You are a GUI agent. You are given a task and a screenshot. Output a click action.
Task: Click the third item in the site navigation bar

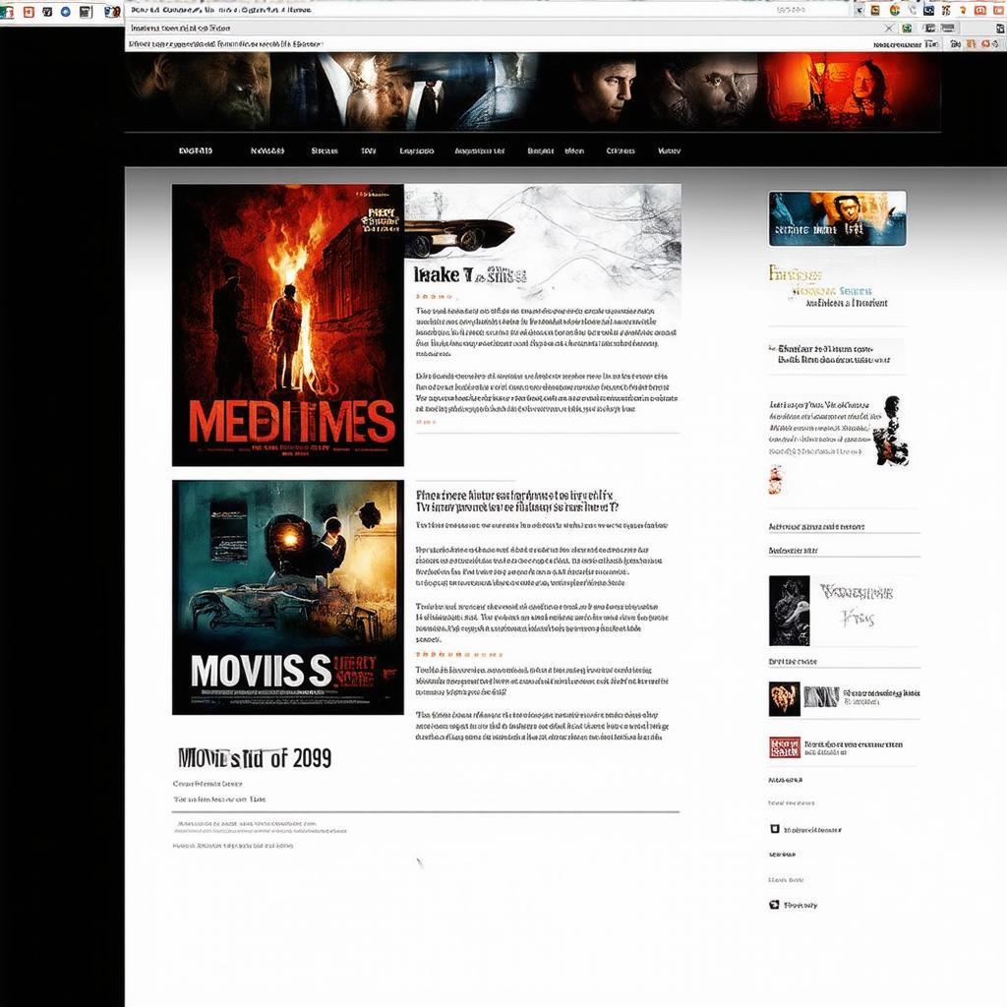(x=325, y=150)
